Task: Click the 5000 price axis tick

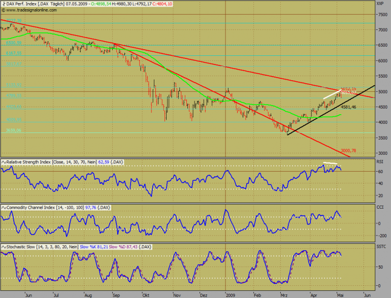Action: pyautogui.click(x=383, y=92)
